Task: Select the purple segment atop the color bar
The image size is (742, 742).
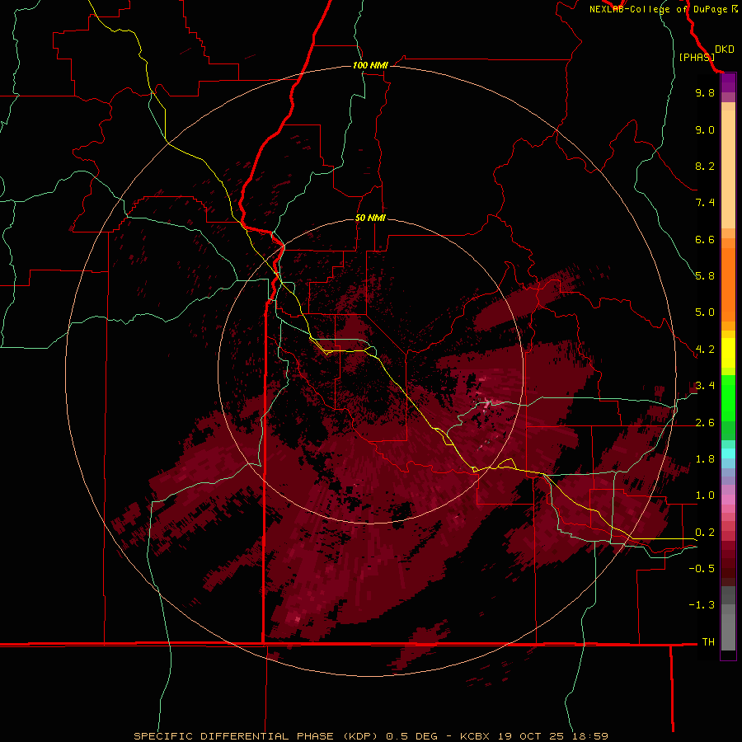Action: 728,82
